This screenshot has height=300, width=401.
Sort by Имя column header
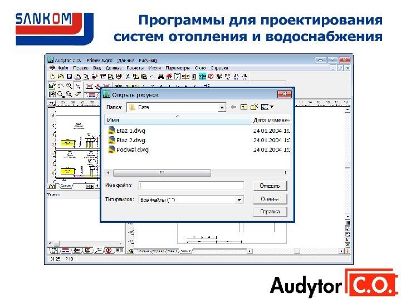click(178, 120)
